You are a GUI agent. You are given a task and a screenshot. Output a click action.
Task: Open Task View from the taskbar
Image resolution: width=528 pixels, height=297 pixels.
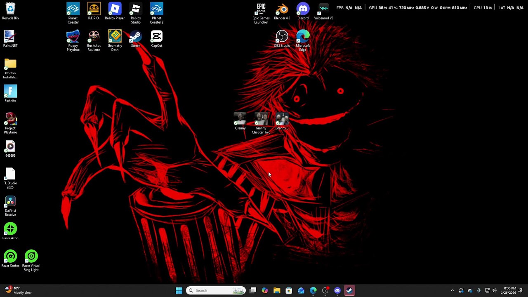(x=253, y=290)
